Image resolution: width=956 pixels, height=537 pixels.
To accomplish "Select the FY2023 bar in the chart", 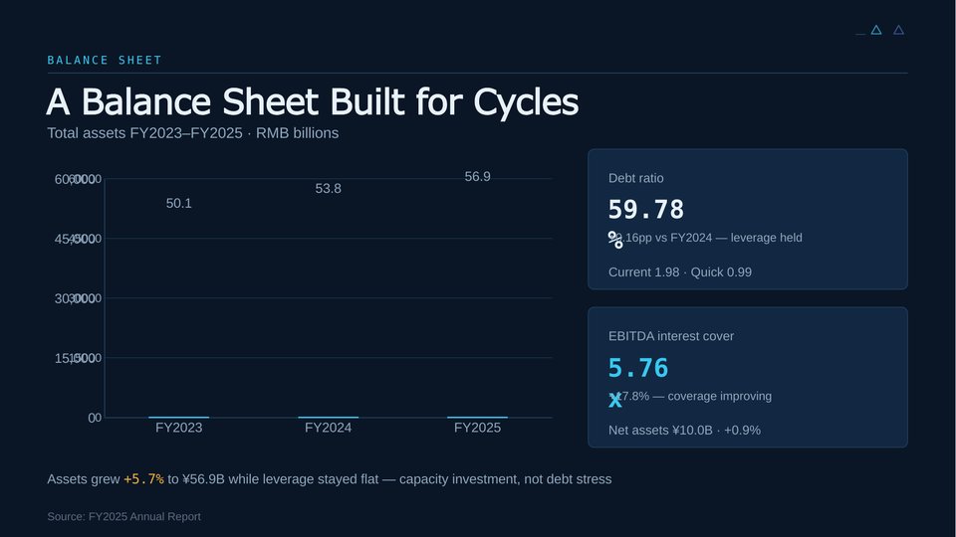I will 178,417.
